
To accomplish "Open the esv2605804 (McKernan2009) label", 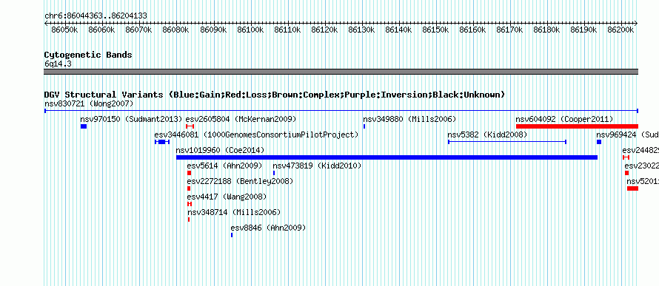I will coord(241,119).
